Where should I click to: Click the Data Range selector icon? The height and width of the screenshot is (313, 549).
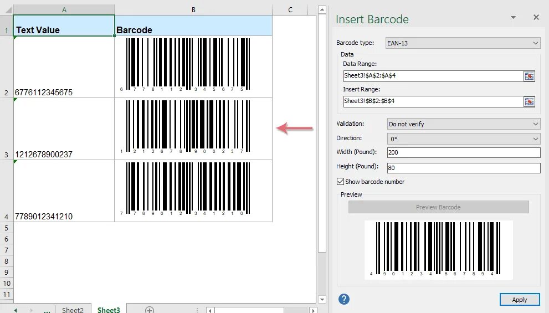coord(529,76)
